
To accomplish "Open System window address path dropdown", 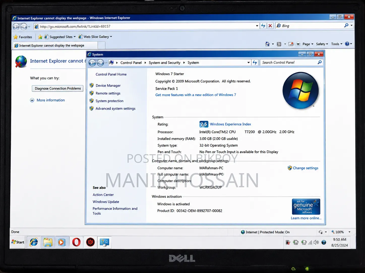I will pos(249,63).
